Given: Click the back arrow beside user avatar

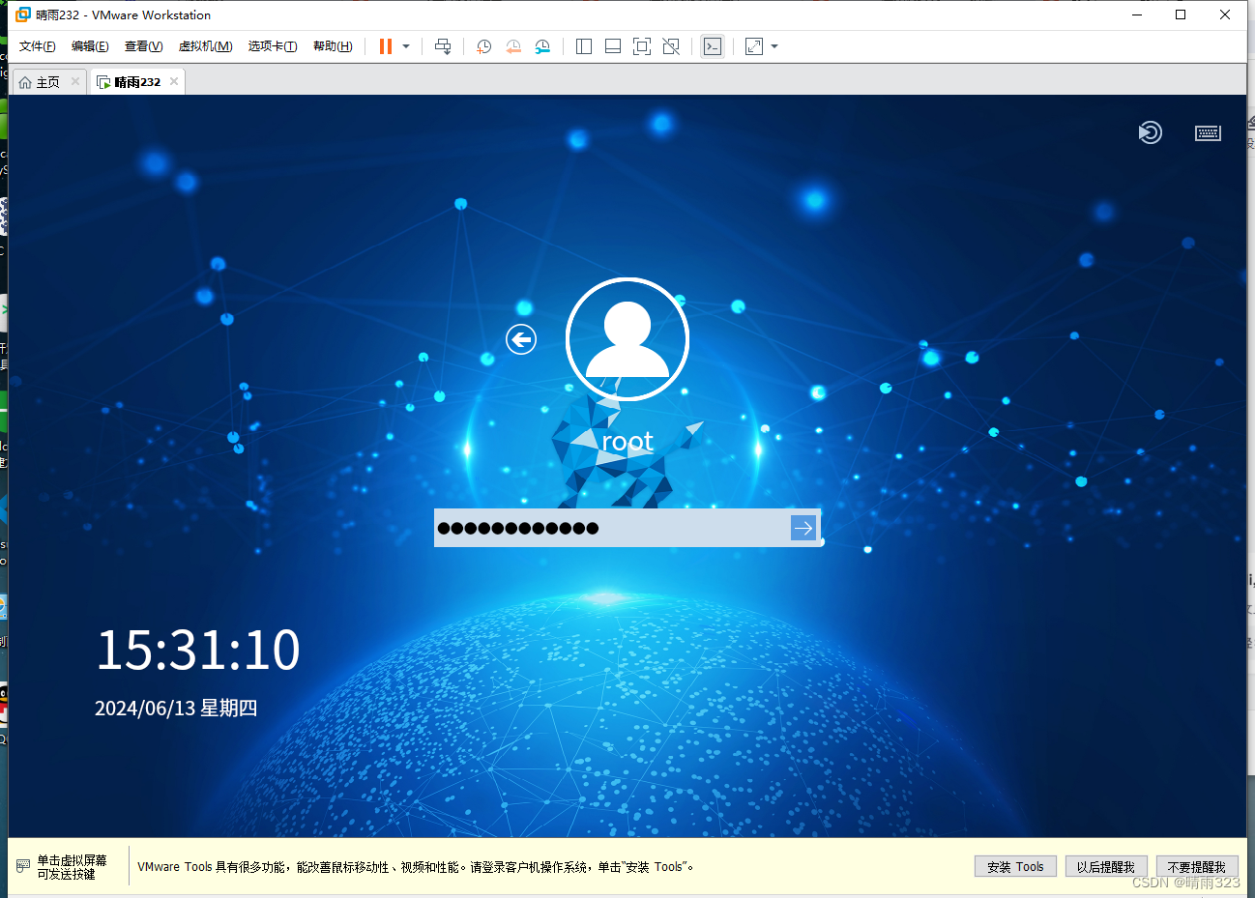Looking at the screenshot, I should point(521,339).
